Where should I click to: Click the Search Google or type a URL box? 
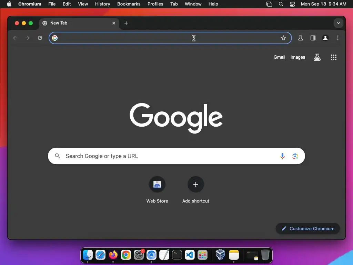[x=176, y=156]
